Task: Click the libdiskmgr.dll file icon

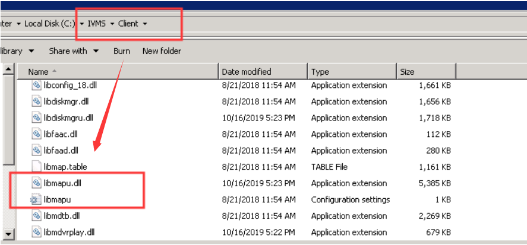Action: click(x=36, y=101)
